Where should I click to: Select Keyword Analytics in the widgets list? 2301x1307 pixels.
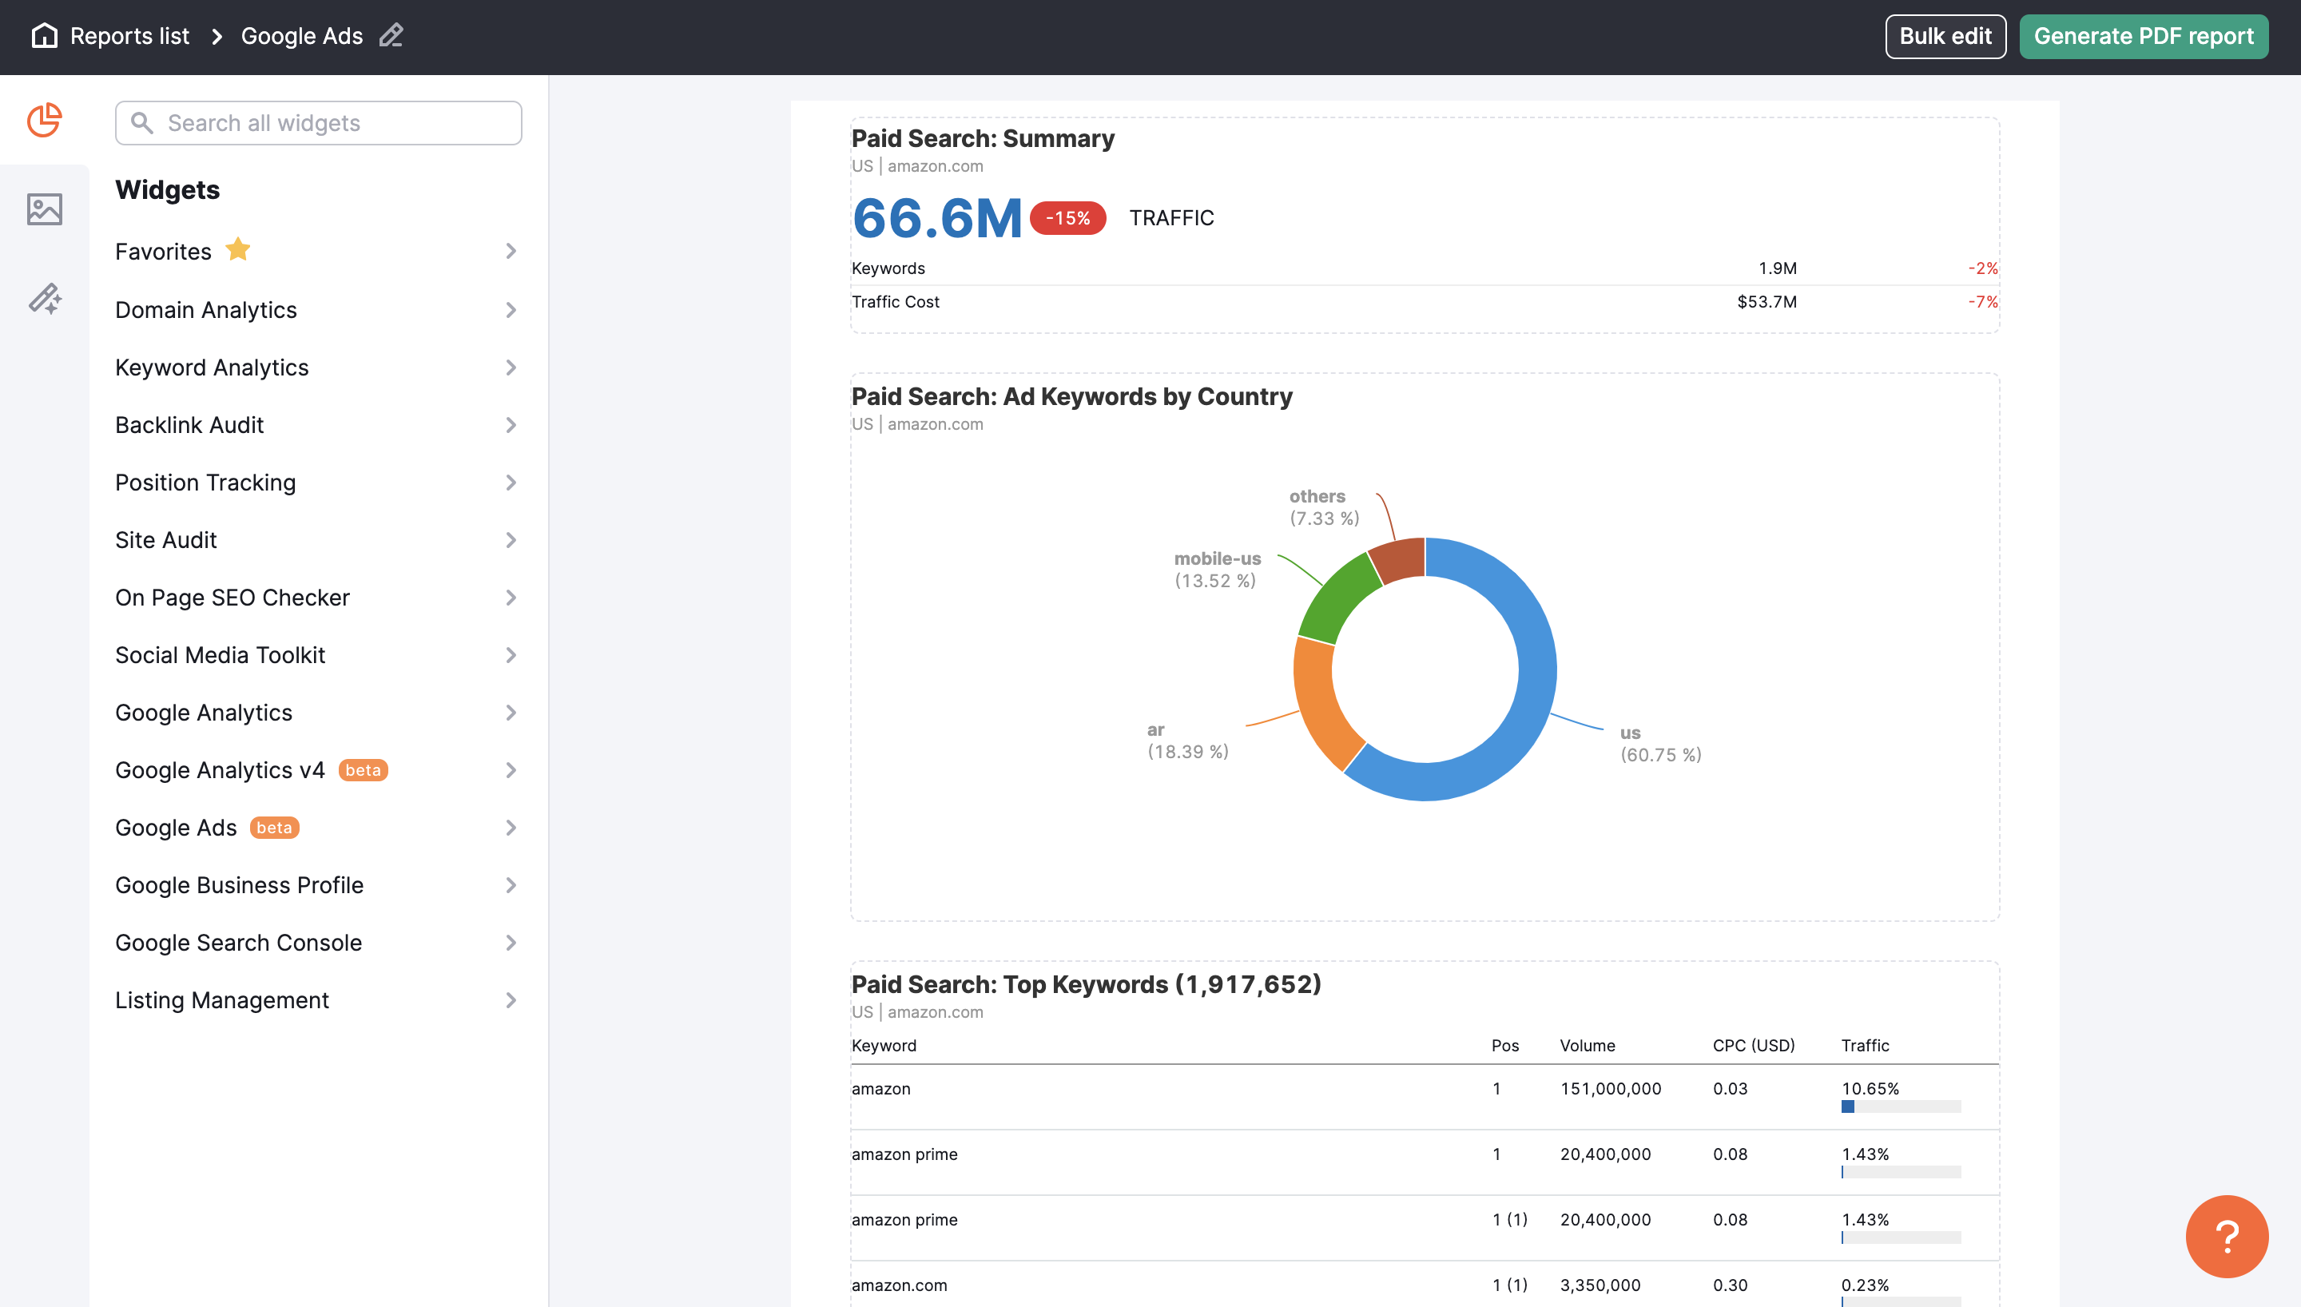point(212,367)
